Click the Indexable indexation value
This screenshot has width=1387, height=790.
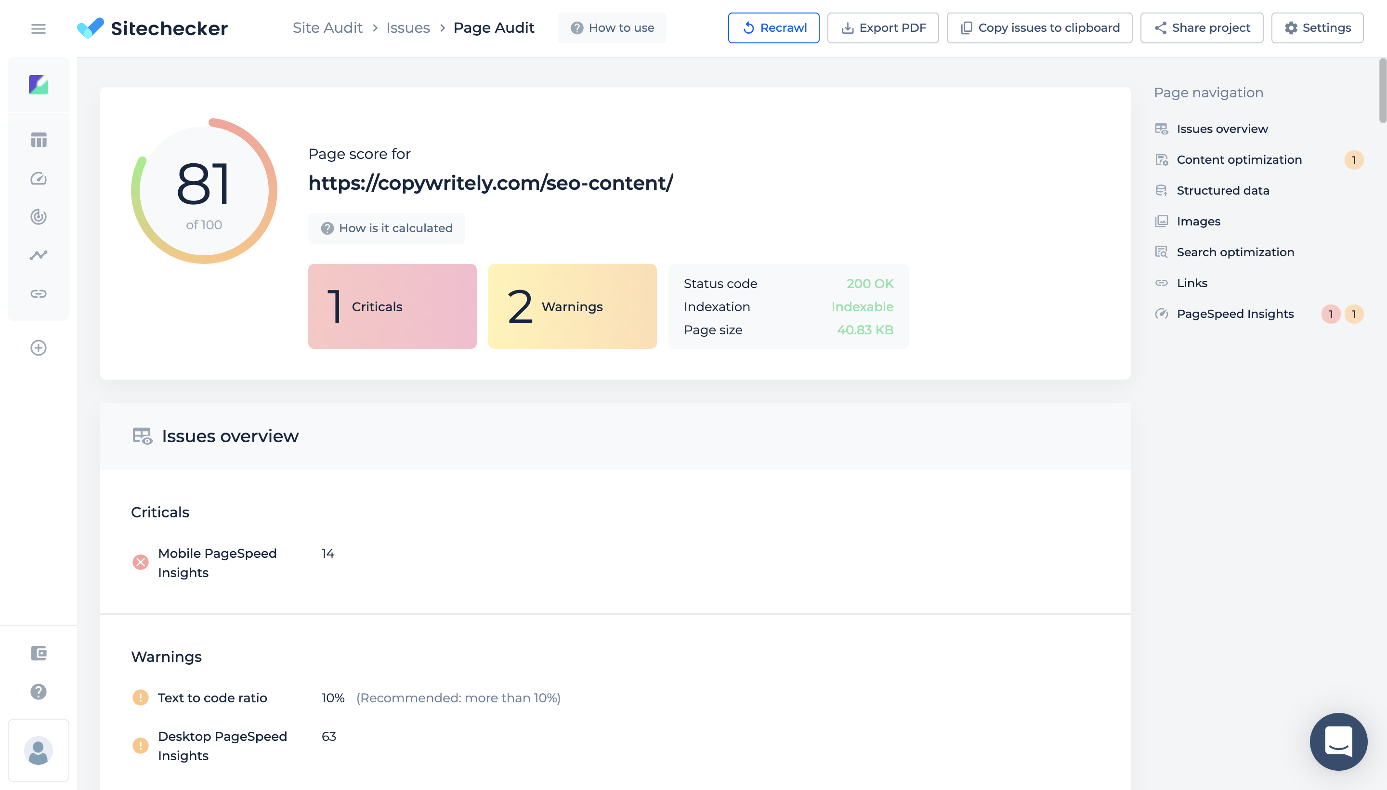coord(862,307)
